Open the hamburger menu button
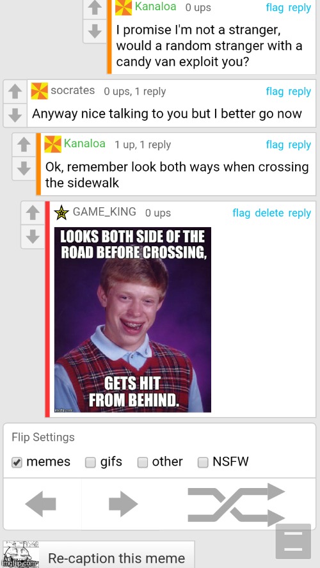The width and height of the screenshot is (320, 568). pos(293,541)
